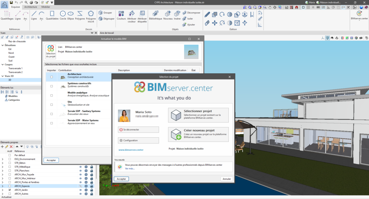Open the Transversale 1 section view
369x199 pixels.
coord(15,68)
